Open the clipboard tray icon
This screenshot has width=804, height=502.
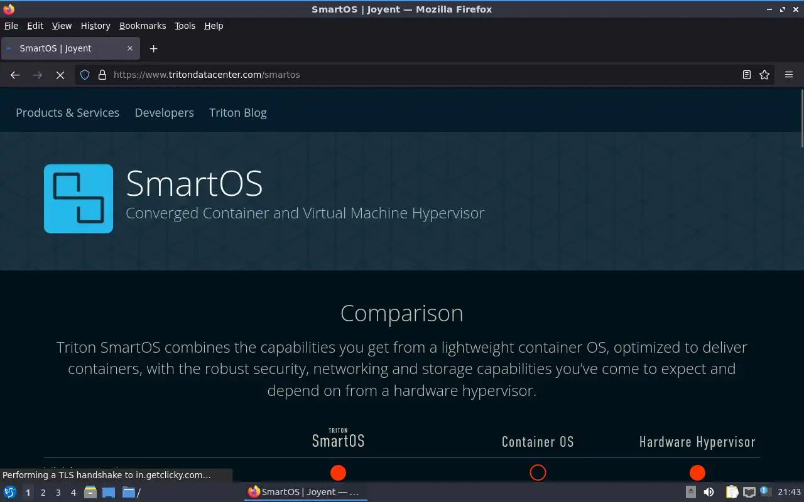[732, 492]
